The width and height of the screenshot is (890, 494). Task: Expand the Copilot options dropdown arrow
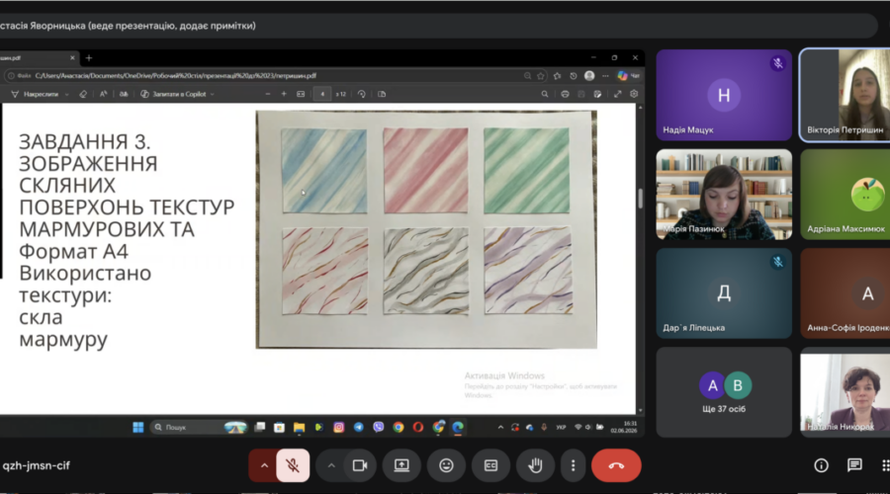point(213,94)
